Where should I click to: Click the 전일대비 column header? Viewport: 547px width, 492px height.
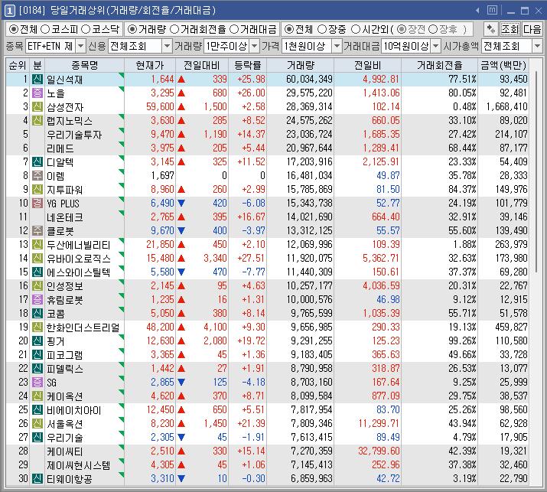coord(202,65)
